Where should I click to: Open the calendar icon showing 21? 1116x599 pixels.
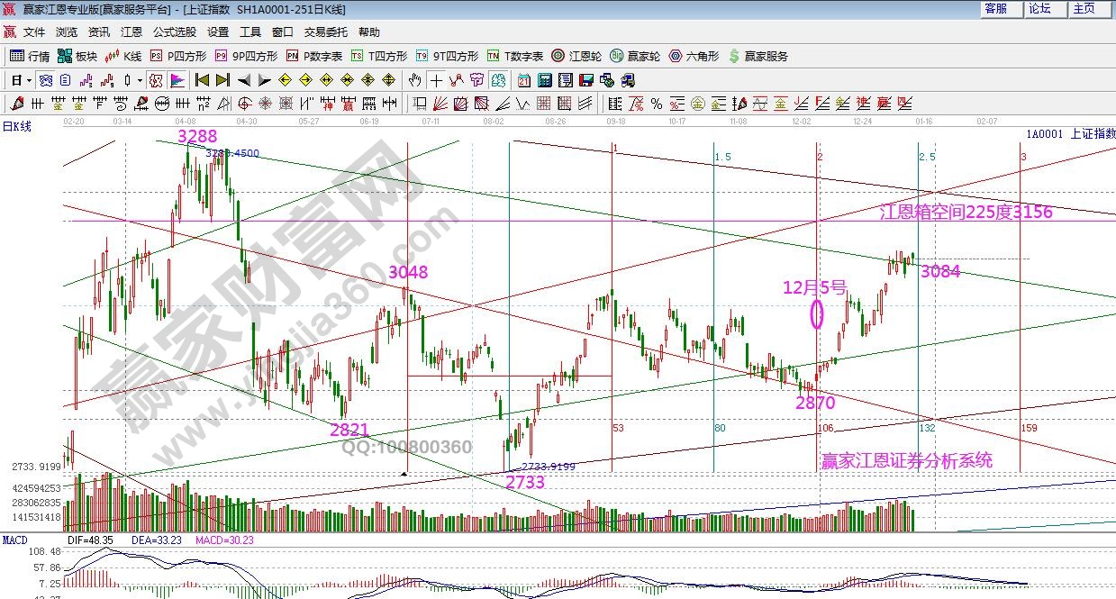pyautogui.click(x=523, y=80)
